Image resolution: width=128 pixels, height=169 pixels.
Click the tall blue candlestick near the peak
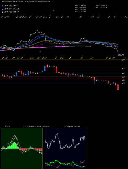pos(45,68)
